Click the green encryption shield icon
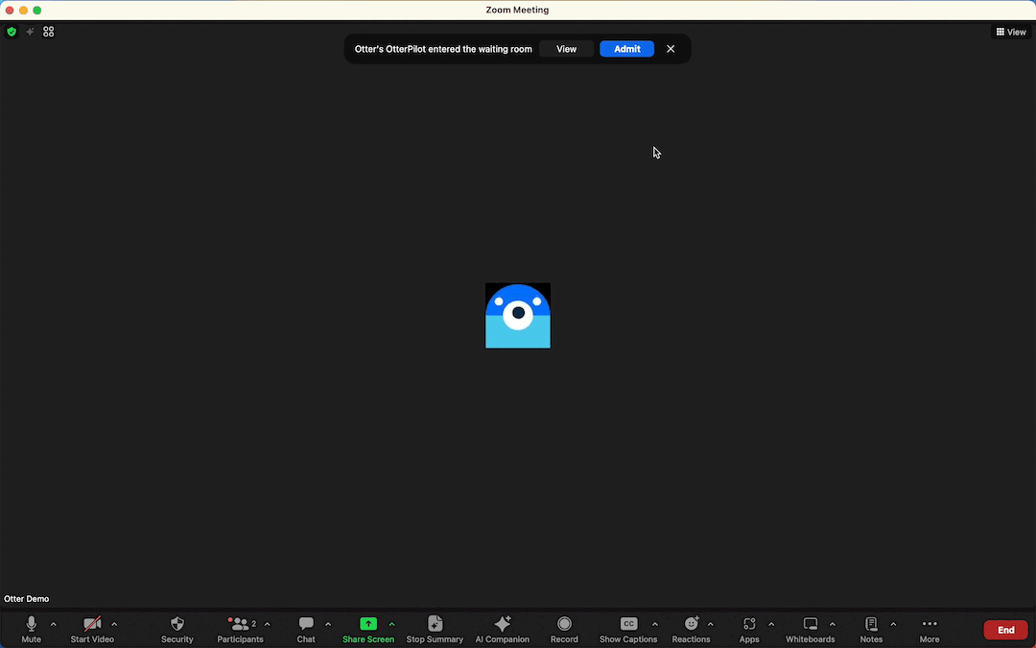1036x648 pixels. [12, 31]
